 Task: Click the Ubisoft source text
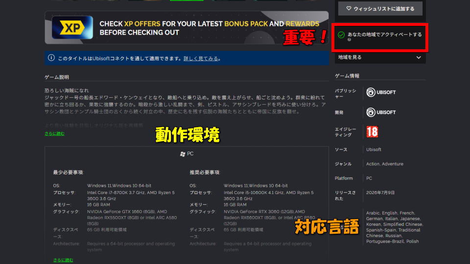(374, 150)
